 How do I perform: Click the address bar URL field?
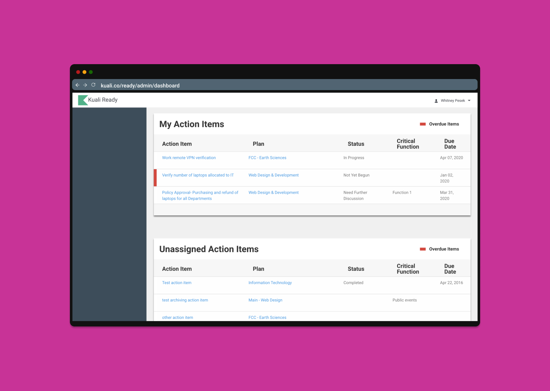[x=140, y=86]
